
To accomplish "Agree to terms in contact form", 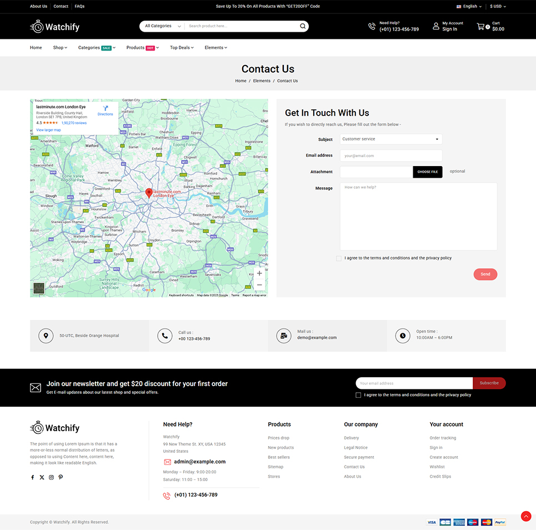I will (339, 258).
